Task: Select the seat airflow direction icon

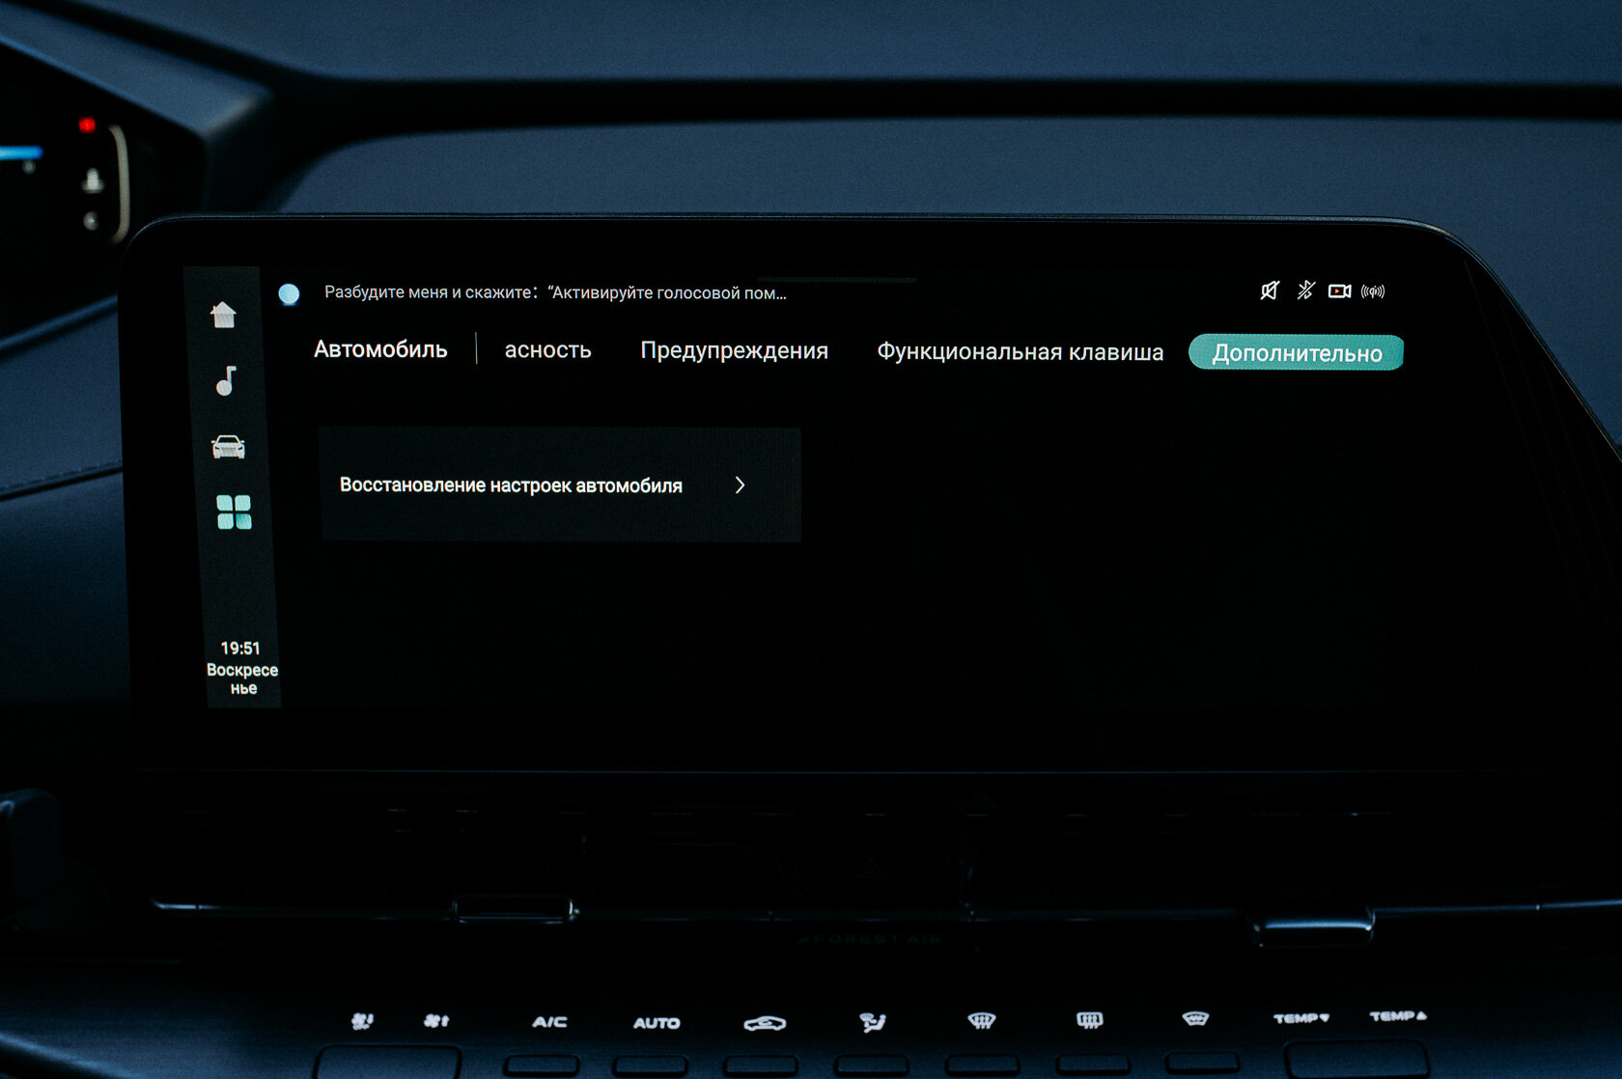Action: 873,1021
